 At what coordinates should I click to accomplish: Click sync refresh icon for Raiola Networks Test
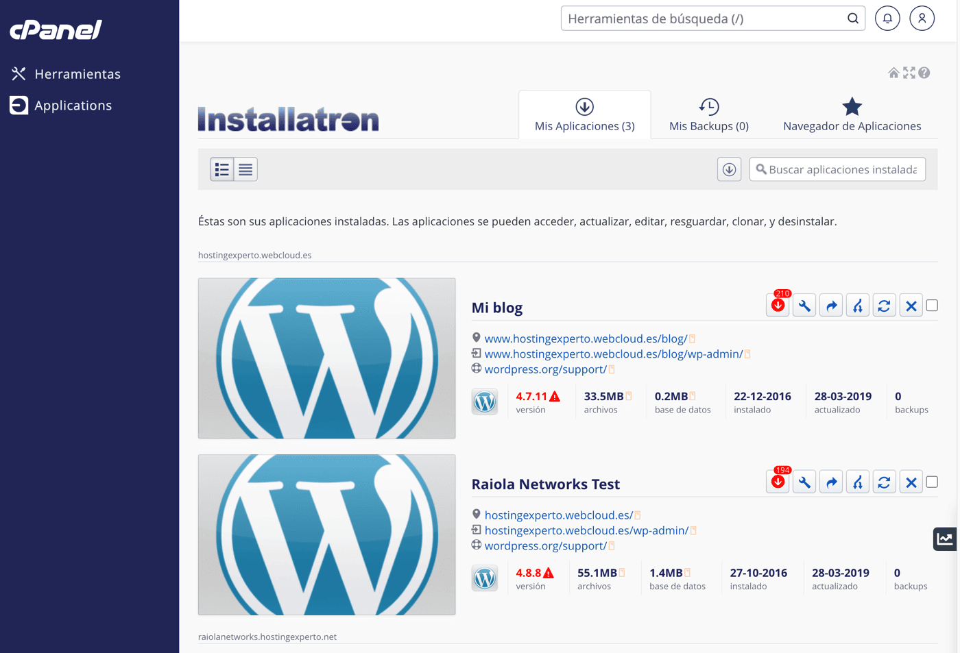(x=885, y=482)
